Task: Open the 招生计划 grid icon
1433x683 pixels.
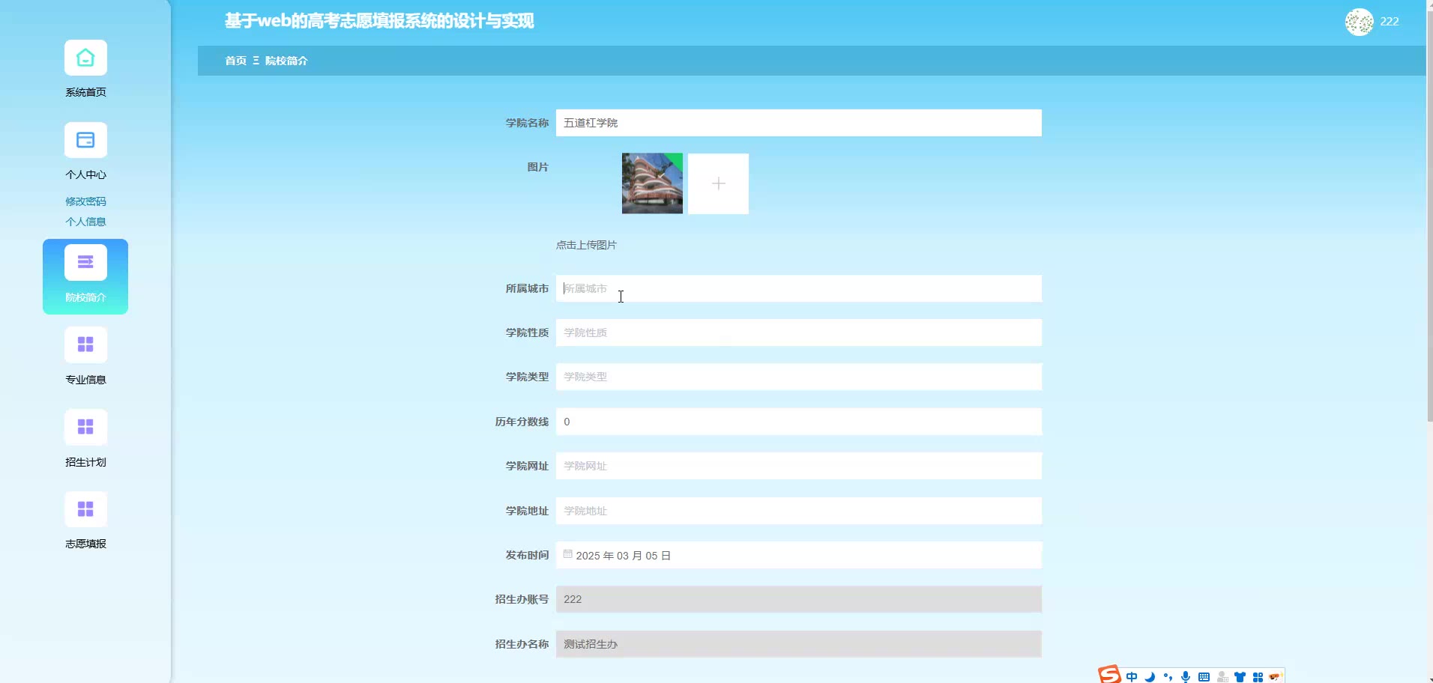Action: coord(85,427)
